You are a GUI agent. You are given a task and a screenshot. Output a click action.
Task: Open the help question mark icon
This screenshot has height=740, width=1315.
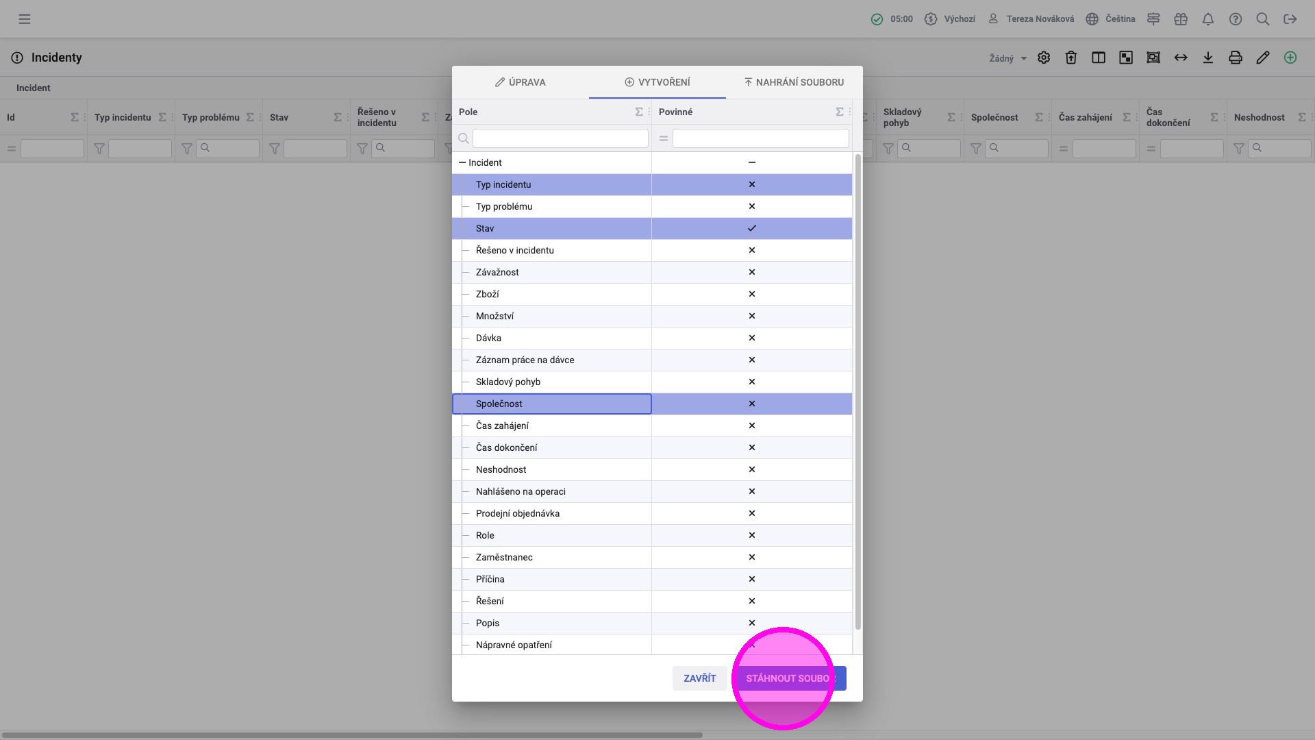point(1236,19)
